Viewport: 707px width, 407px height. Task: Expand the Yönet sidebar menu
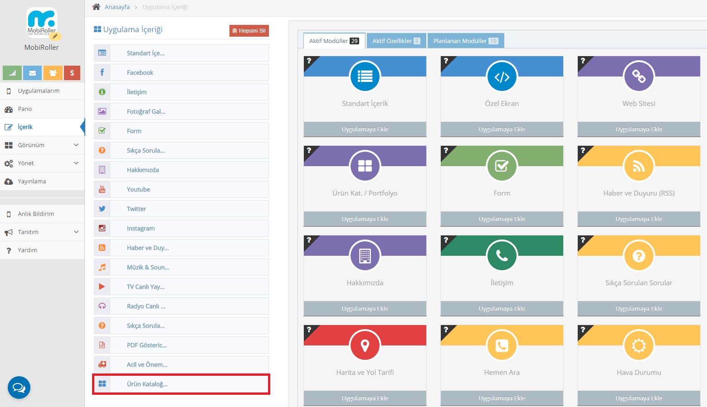coord(42,163)
